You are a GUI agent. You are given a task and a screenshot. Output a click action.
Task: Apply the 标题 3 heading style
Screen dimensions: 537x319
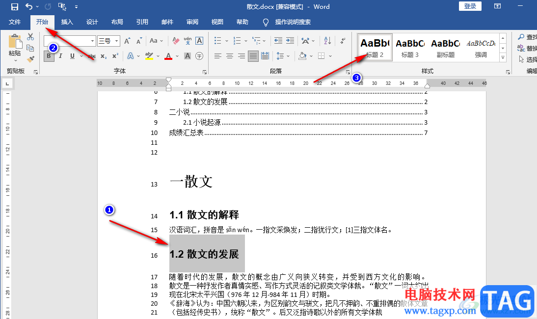[x=410, y=48]
